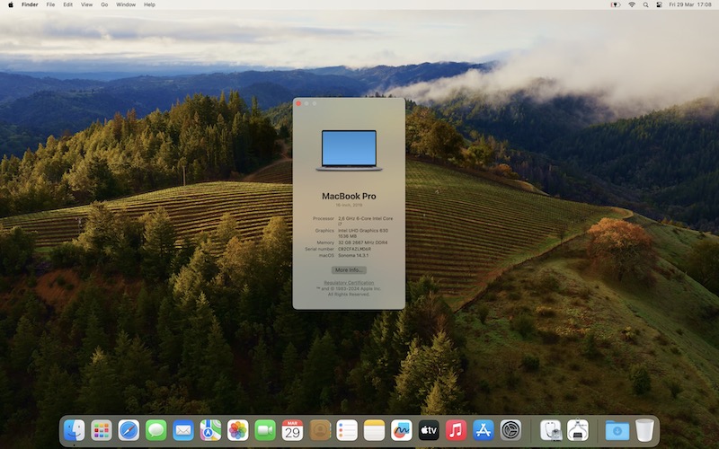
Task: Open System Settings from the Dock
Action: pyautogui.click(x=510, y=430)
